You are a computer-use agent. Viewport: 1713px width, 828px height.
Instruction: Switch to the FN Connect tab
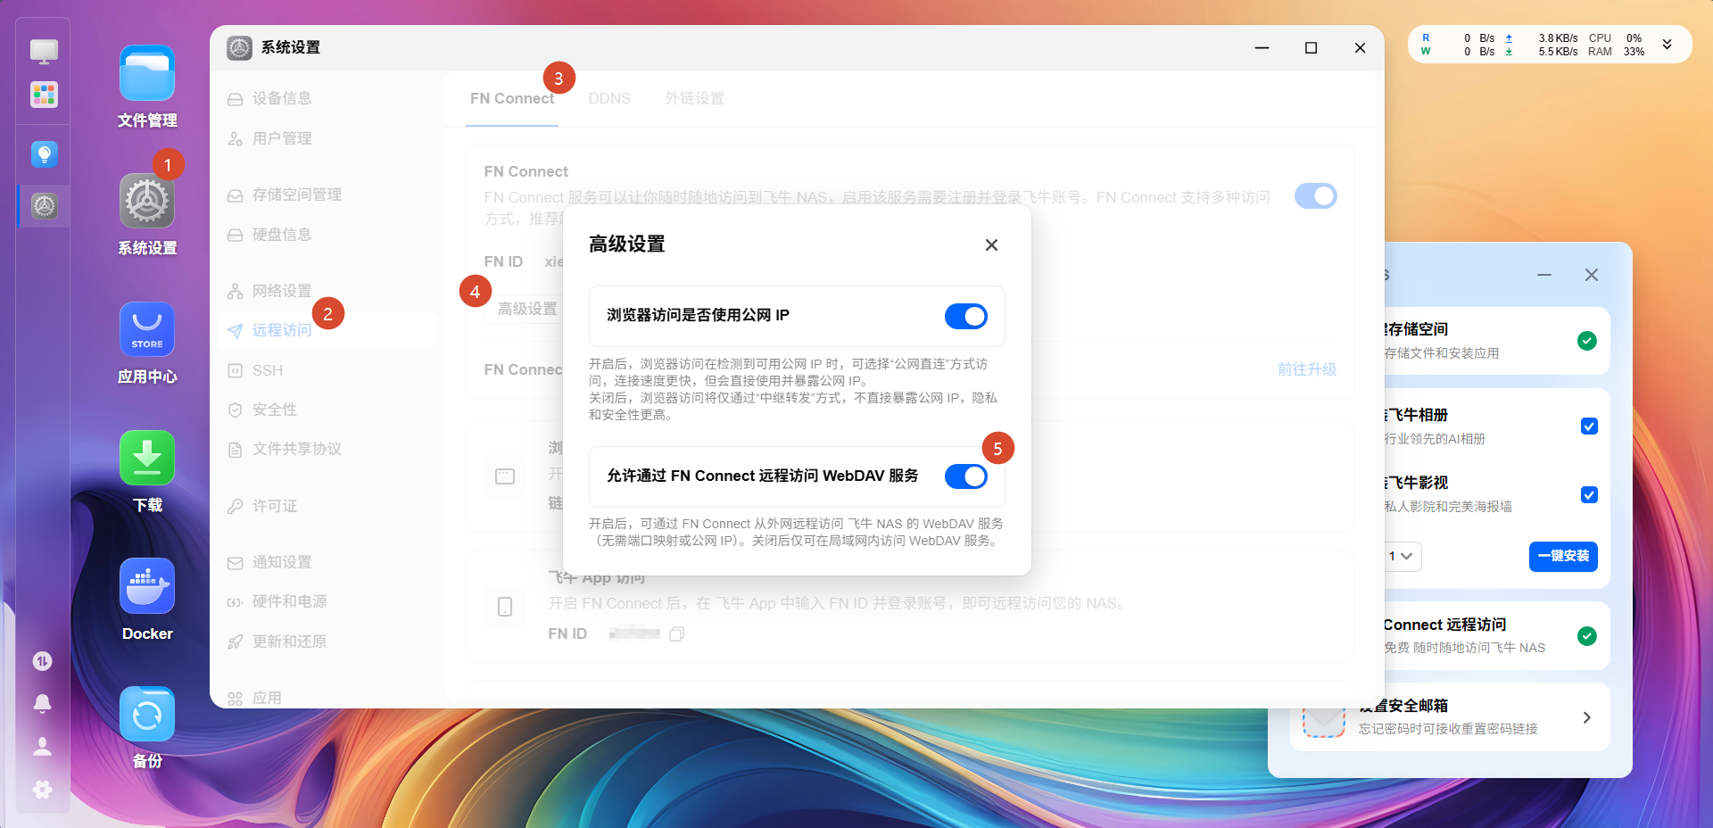point(512,98)
